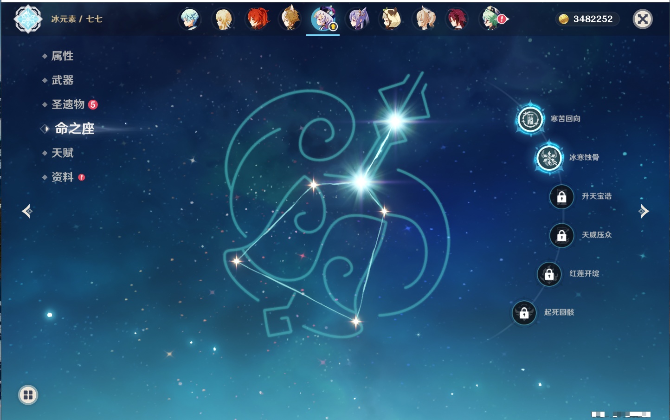The height and width of the screenshot is (420, 670).
Task: Click the 红莲开绽 constellation label
Action: pyautogui.click(x=584, y=273)
